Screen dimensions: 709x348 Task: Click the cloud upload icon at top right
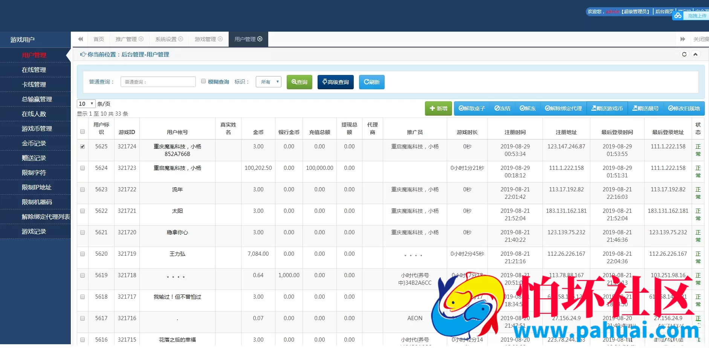678,15
